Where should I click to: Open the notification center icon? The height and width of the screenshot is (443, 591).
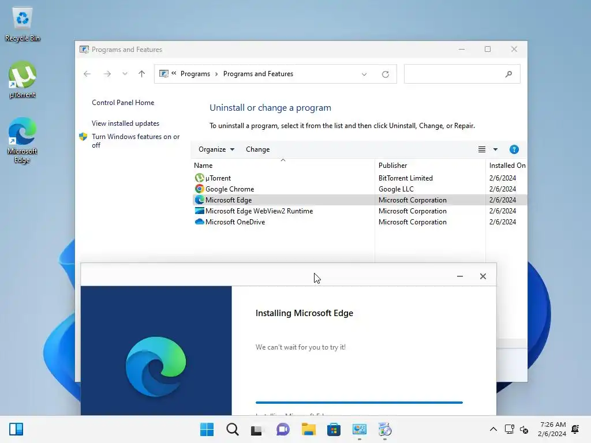tap(575, 429)
